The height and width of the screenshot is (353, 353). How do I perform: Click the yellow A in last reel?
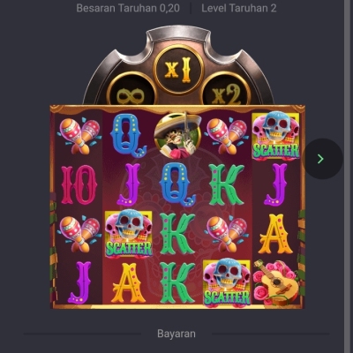275,234
